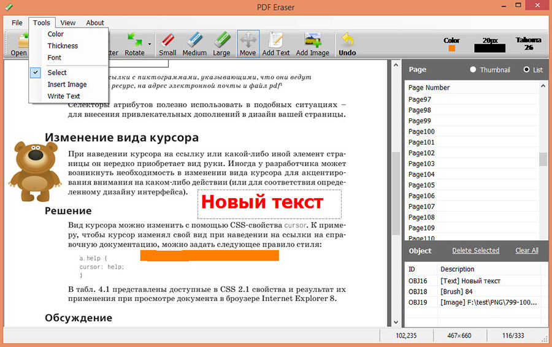Click the orange Color swatch
Viewport: 552px width, 347px height.
tap(452, 48)
